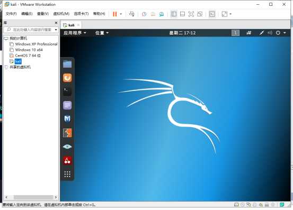Close the kali tab
Viewport: 293px width, 210px height.
(78, 25)
